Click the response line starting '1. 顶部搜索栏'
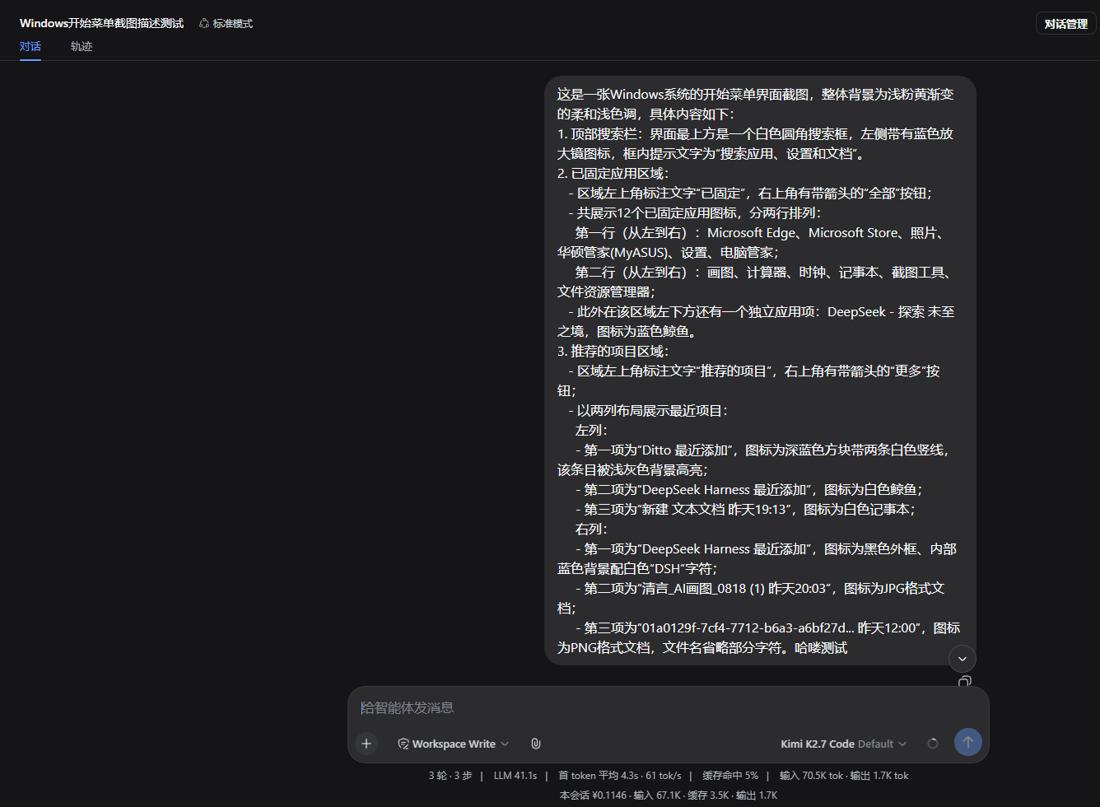Viewport: 1100px width, 807px height. tap(755, 143)
